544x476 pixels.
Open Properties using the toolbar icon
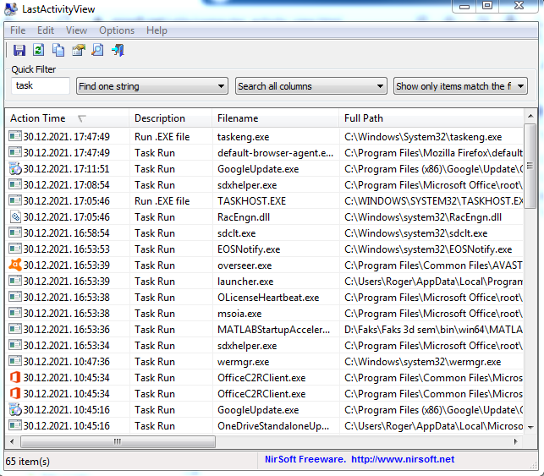click(79, 51)
